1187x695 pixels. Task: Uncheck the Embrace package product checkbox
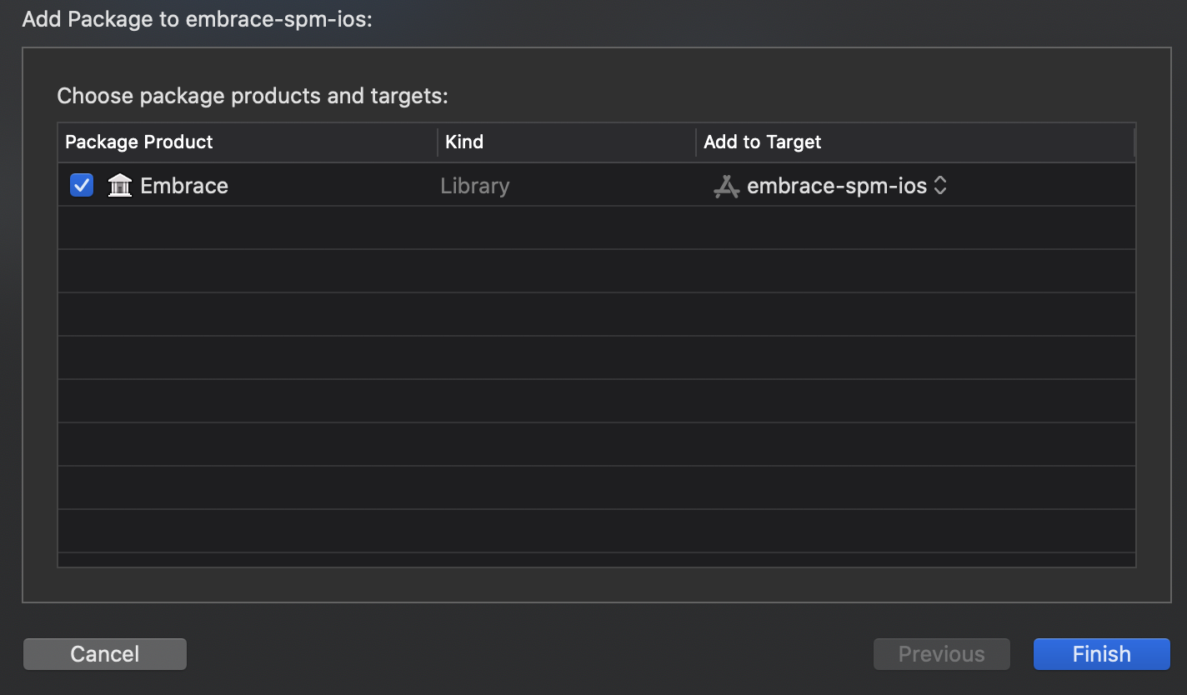pyautogui.click(x=82, y=185)
